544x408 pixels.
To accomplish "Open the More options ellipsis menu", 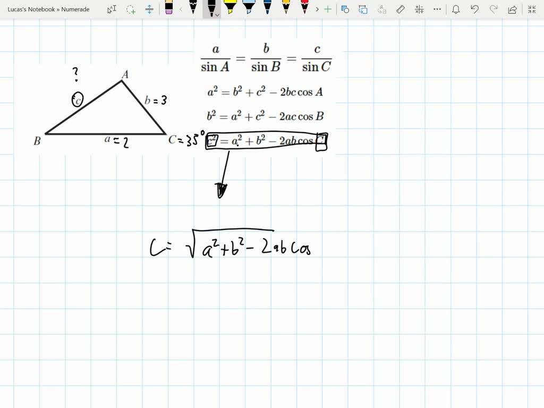I will tap(437, 9).
